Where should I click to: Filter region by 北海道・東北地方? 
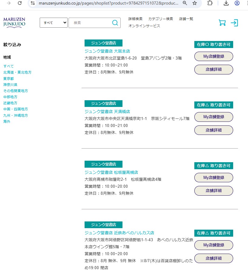point(17,72)
